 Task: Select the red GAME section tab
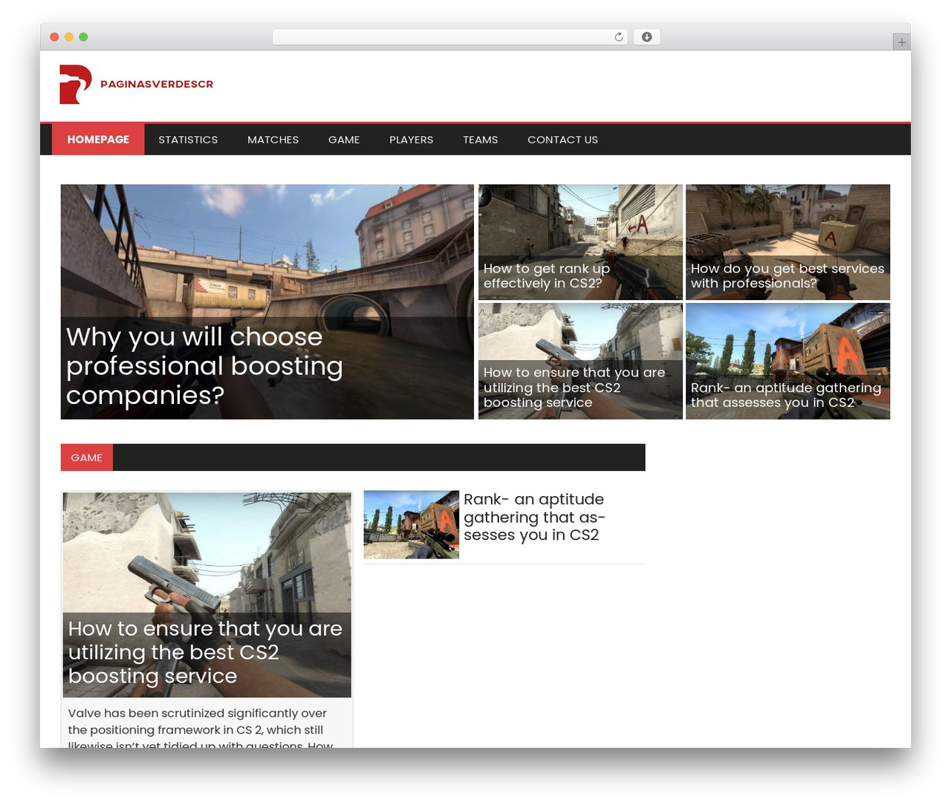click(x=87, y=457)
